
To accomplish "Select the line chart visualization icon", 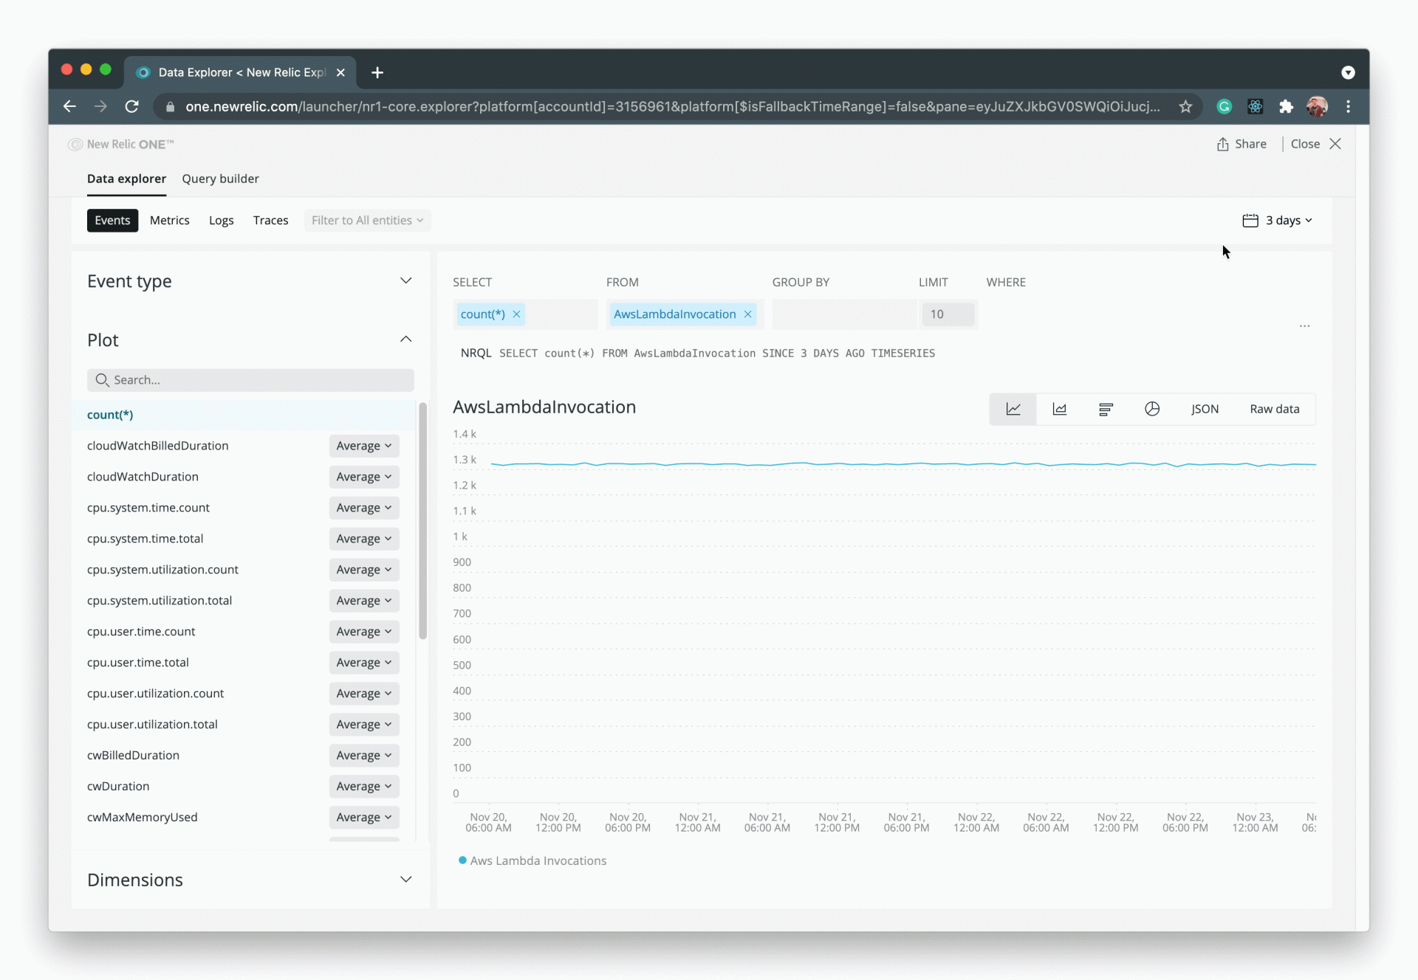I will tap(1013, 409).
